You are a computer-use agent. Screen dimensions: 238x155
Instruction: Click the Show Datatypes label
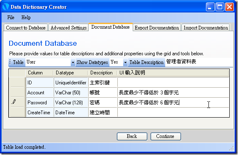coord(92,62)
